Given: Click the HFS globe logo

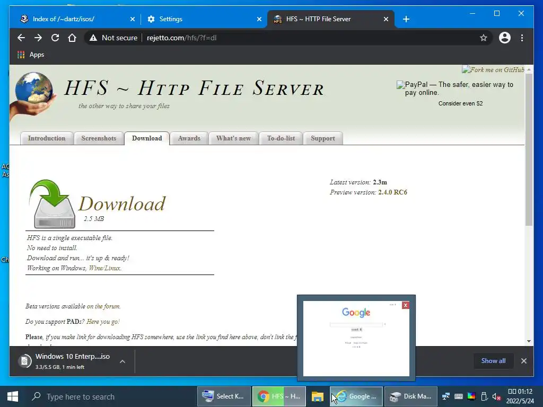Looking at the screenshot, I should point(33,95).
